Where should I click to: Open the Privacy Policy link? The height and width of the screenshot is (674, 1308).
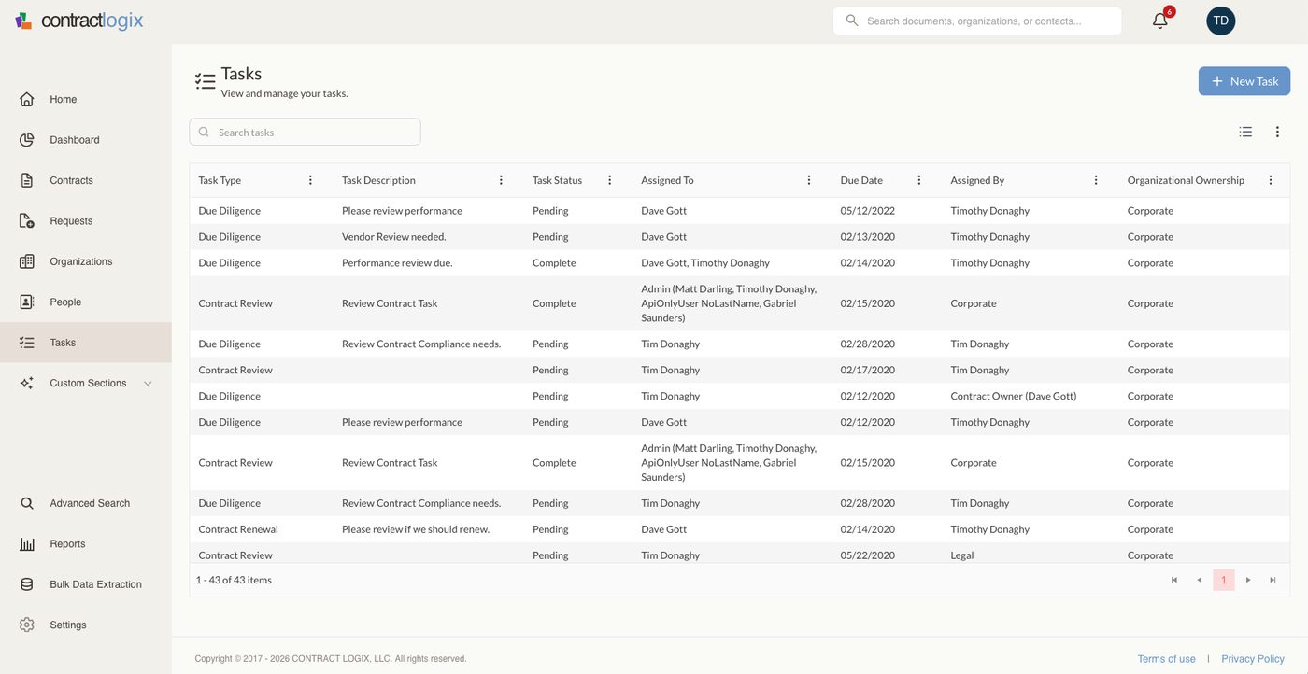[1253, 659]
